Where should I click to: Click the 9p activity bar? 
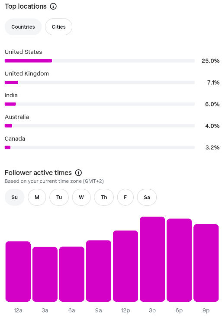point(206,263)
